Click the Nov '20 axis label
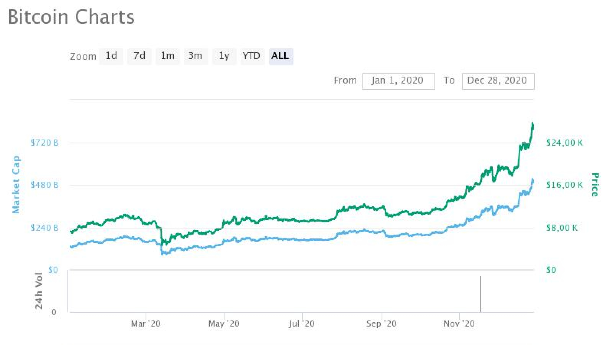 (x=459, y=324)
